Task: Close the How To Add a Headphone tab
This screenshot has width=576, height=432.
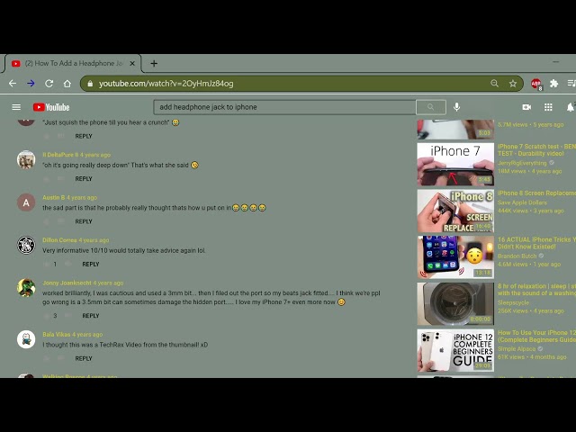Action: click(132, 64)
